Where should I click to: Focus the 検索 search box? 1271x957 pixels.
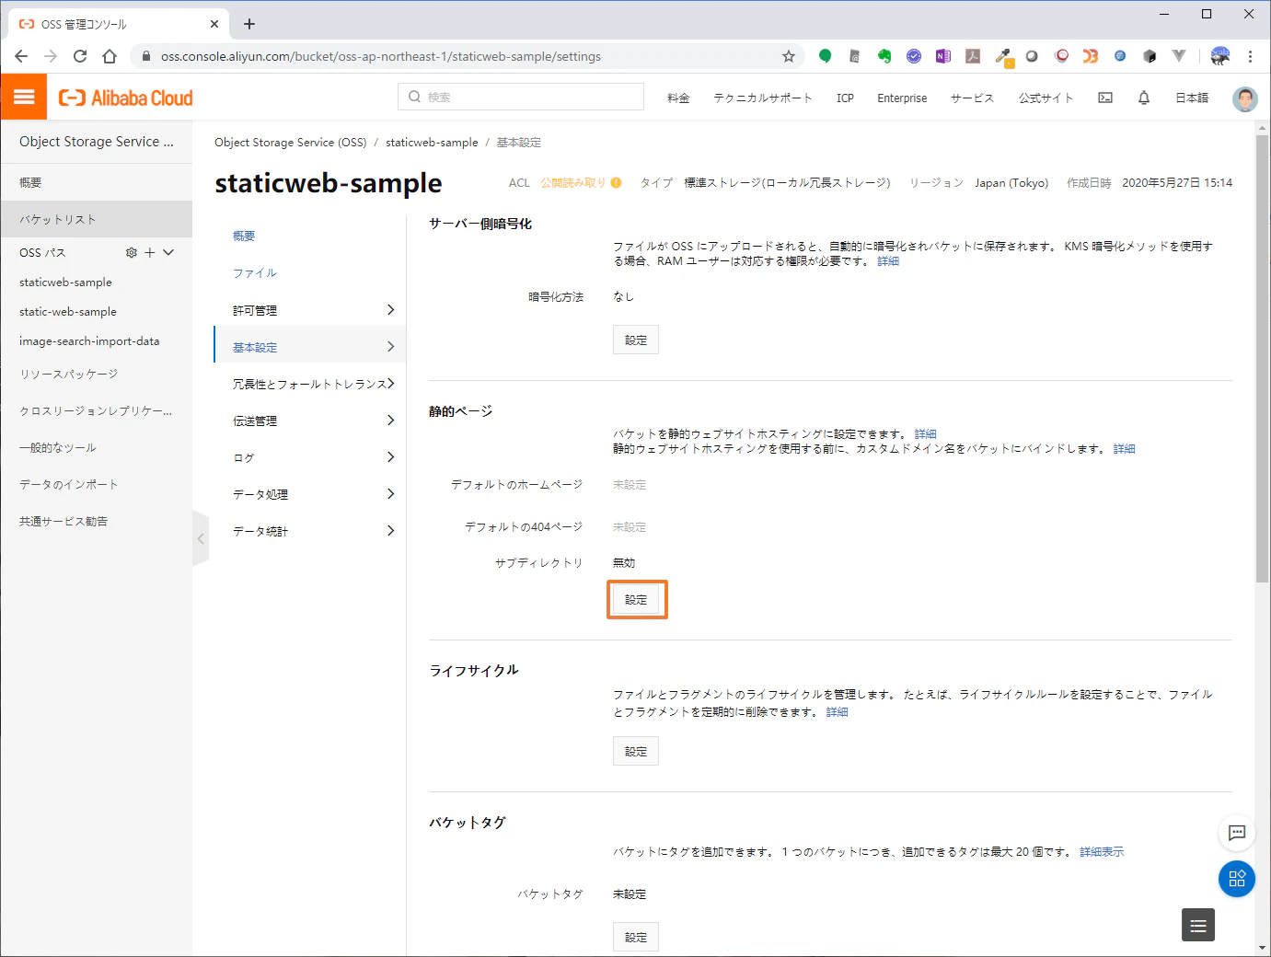pos(521,97)
